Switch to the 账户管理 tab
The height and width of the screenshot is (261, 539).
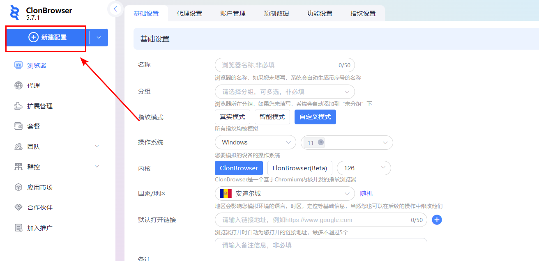click(x=233, y=13)
